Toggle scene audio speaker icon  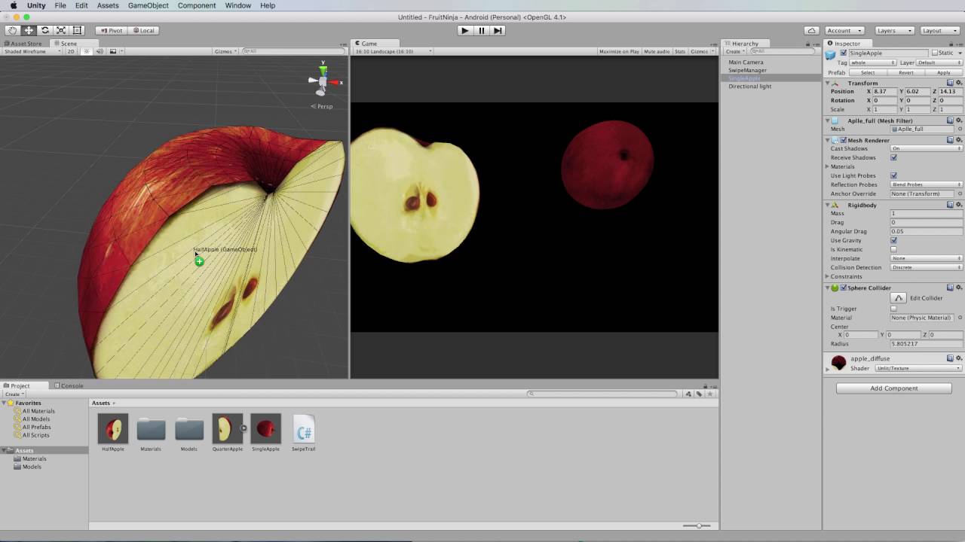(x=100, y=51)
